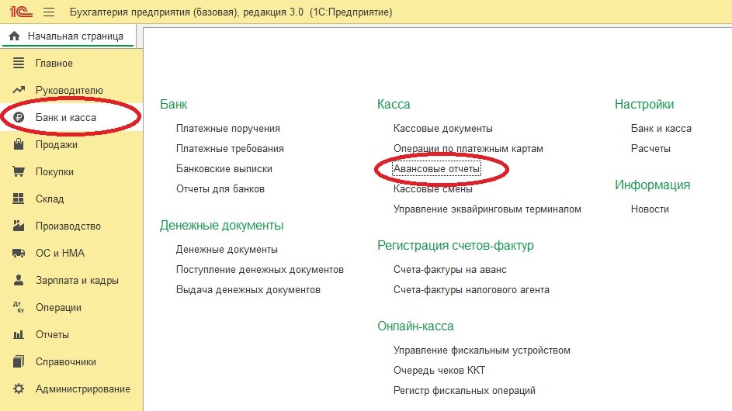Image resolution: width=732 pixels, height=411 pixels.
Task: Click the Главное list icon
Action: pos(19,63)
